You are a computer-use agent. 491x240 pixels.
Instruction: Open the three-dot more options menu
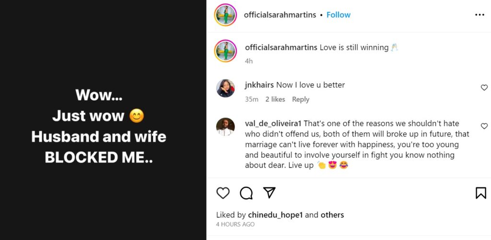click(479, 15)
